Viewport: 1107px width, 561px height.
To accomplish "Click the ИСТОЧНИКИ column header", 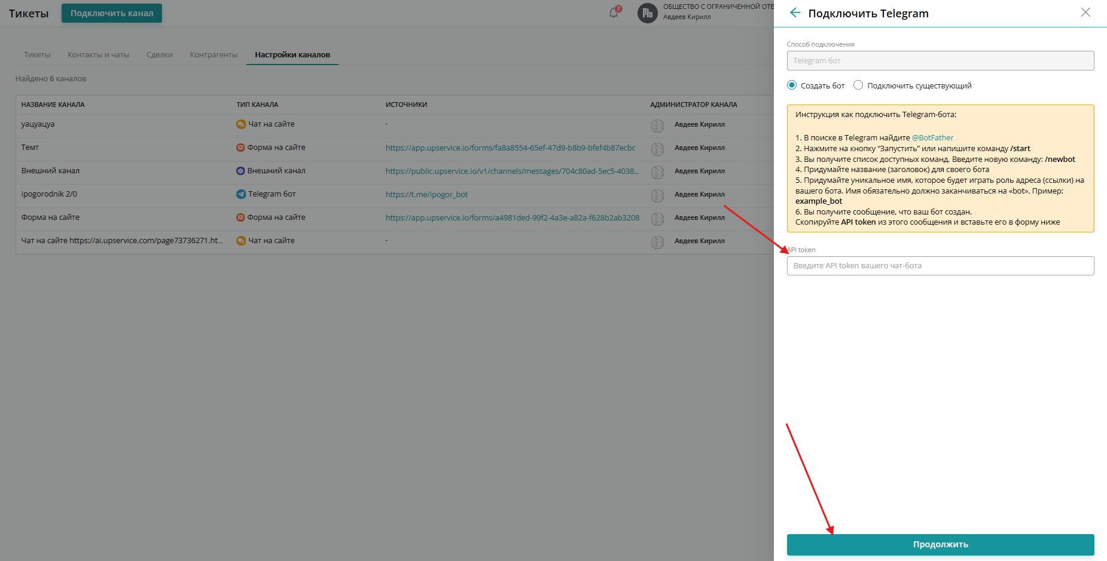I will click(x=407, y=105).
